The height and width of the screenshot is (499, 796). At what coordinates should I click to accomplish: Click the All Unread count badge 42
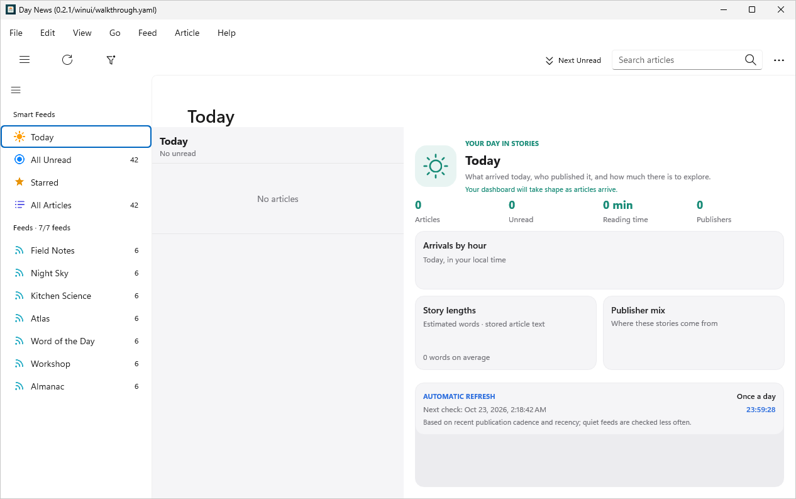coord(134,160)
